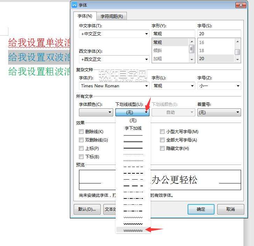The width and height of the screenshot is (254, 246).
Task: Enable the 删除线(K) strikethrough checkbox
Action: click(x=81, y=131)
